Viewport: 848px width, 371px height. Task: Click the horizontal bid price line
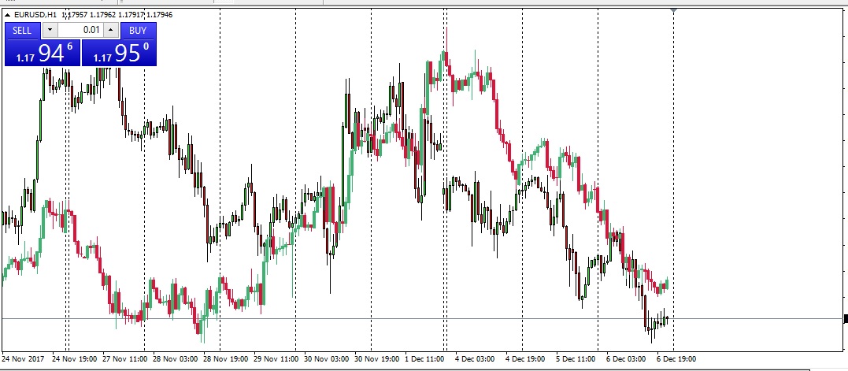pyautogui.click(x=394, y=318)
